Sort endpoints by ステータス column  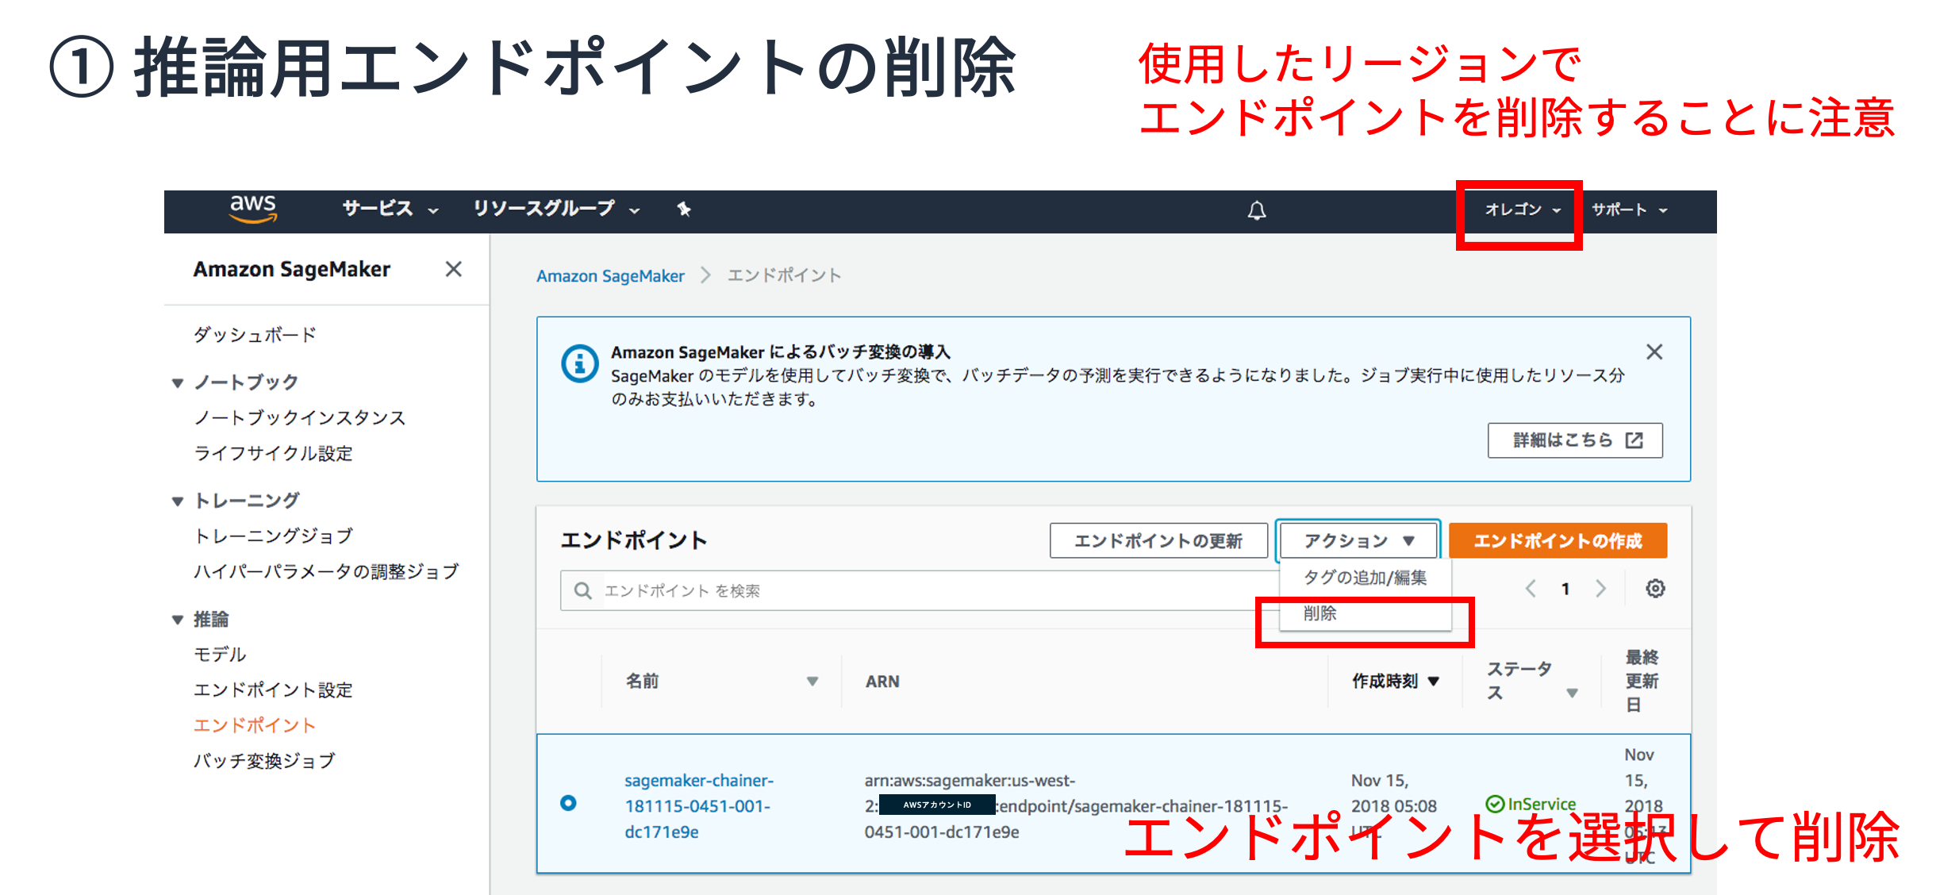[x=1572, y=693]
